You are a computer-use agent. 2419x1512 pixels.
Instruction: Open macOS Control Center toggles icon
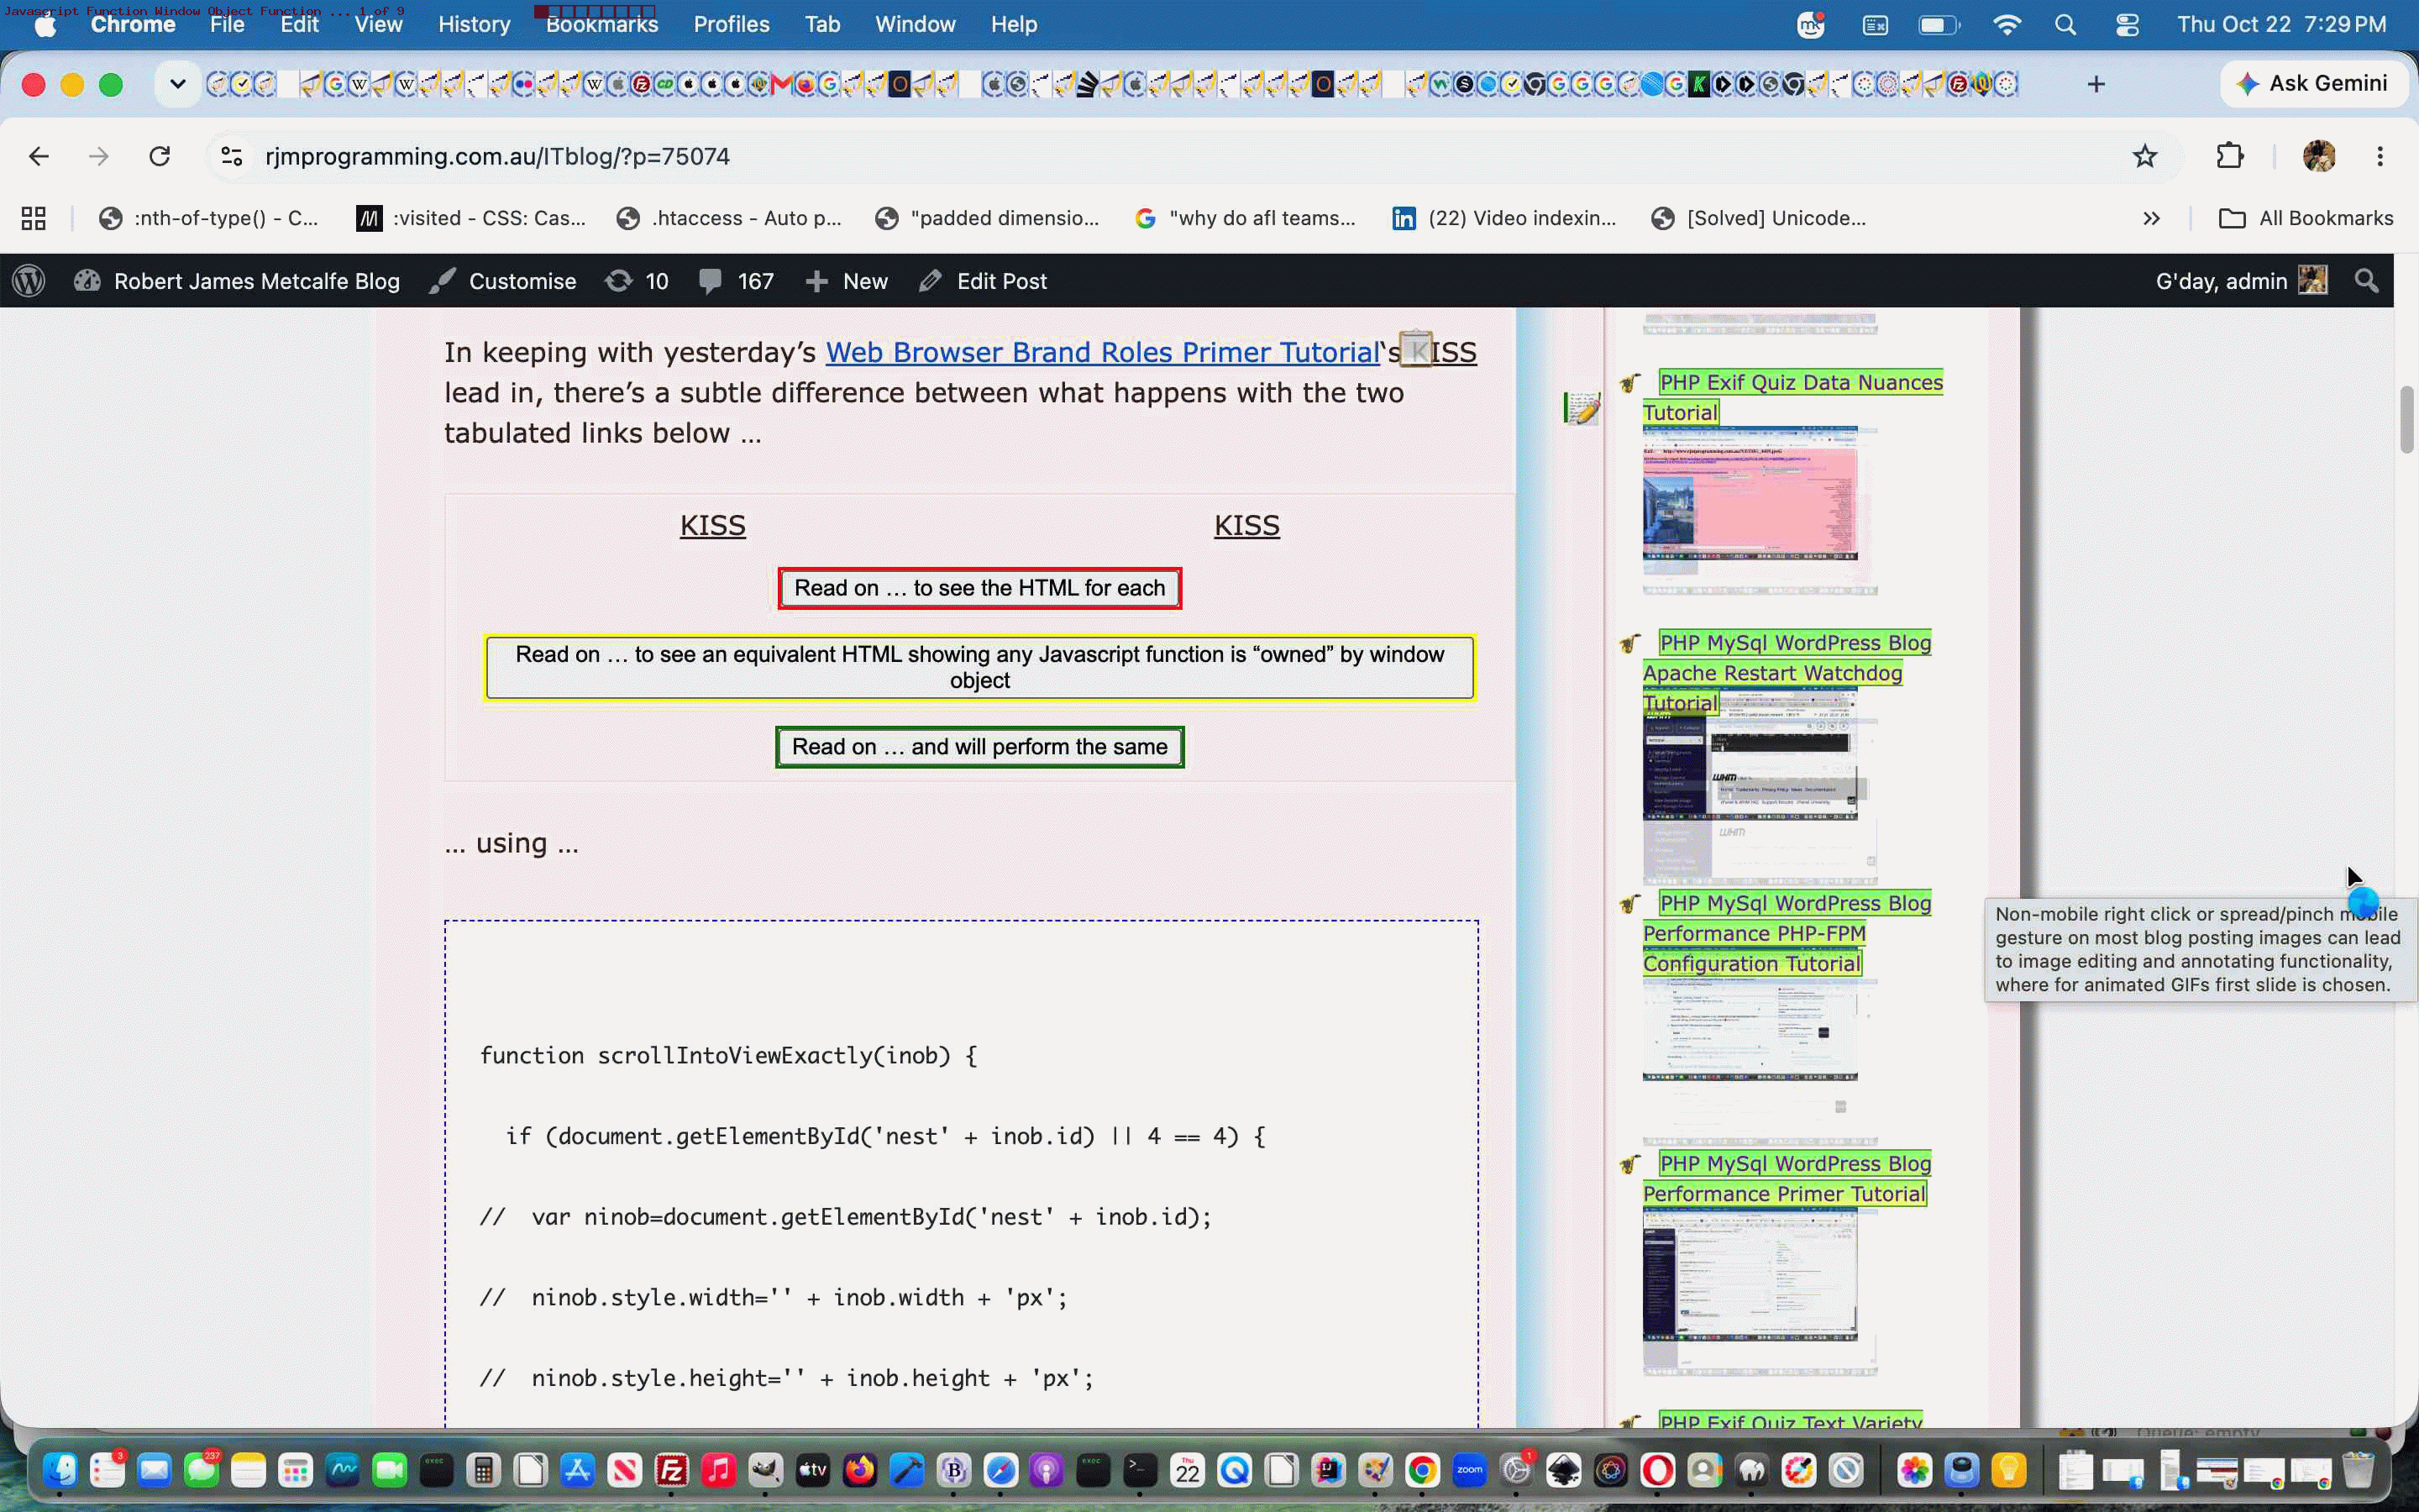click(2127, 24)
